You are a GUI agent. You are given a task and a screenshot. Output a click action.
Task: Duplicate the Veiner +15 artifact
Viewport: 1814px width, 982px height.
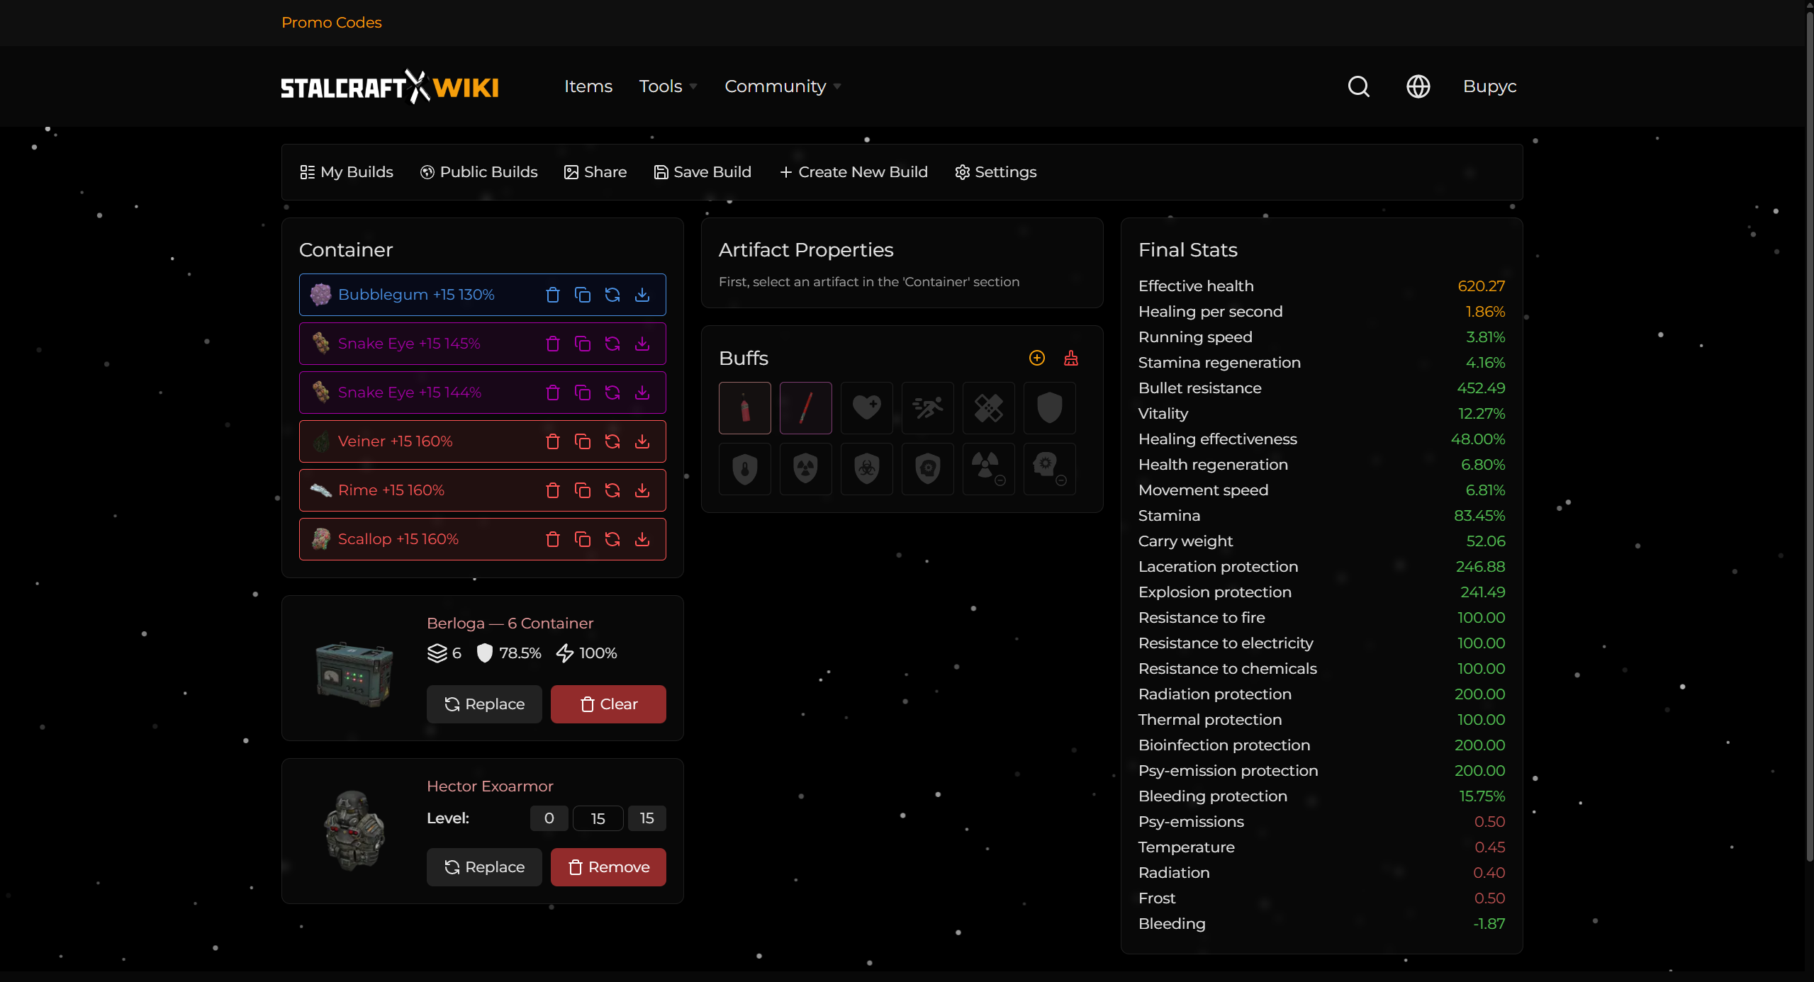[582, 441]
